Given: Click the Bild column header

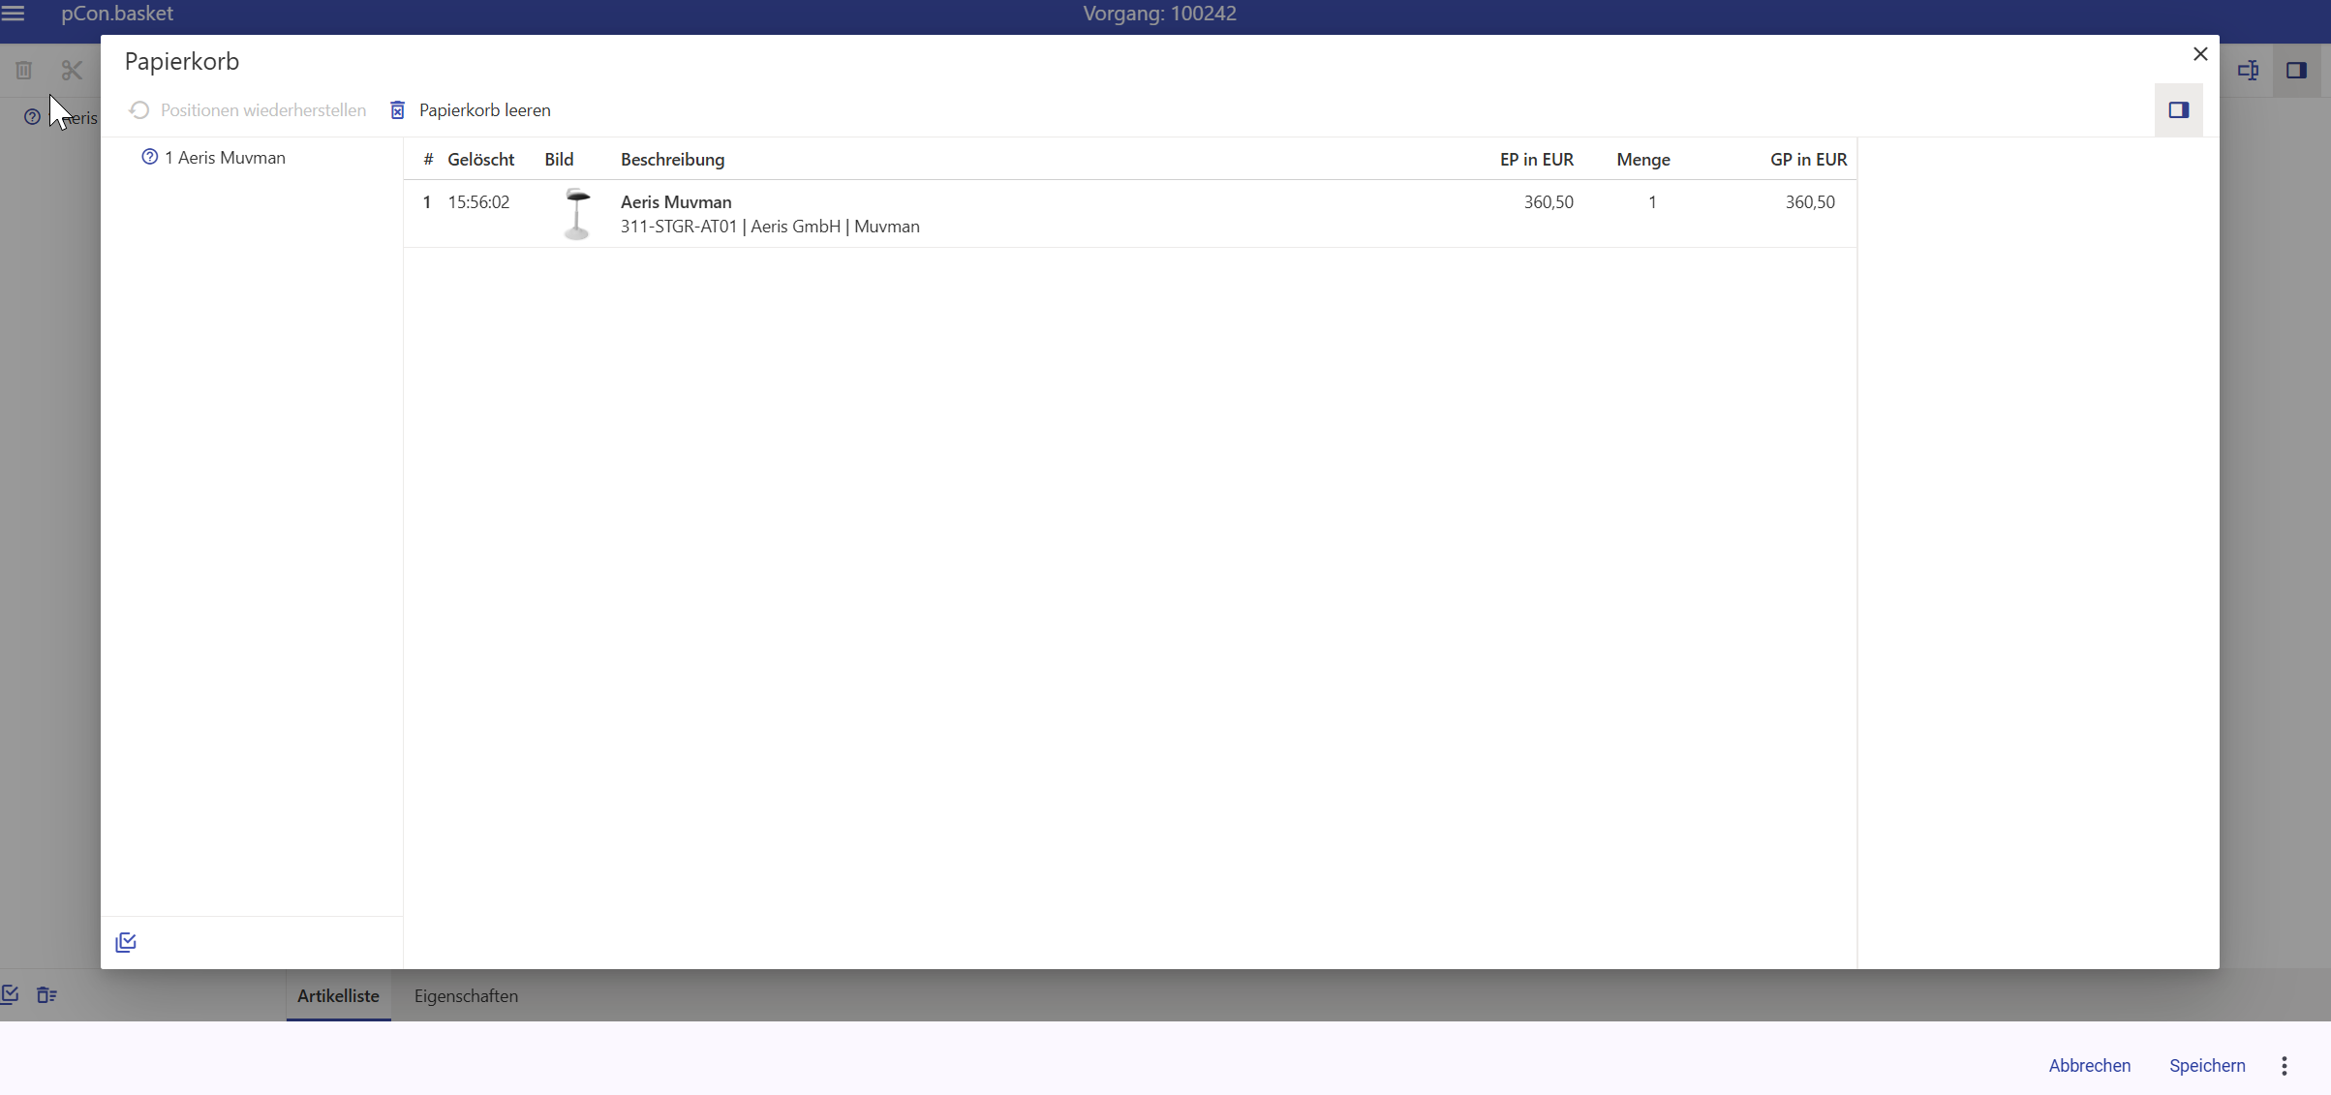Looking at the screenshot, I should pyautogui.click(x=559, y=160).
